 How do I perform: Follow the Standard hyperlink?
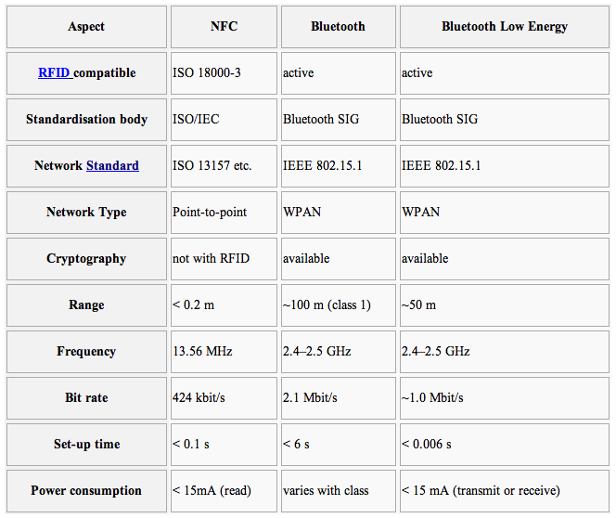point(112,166)
